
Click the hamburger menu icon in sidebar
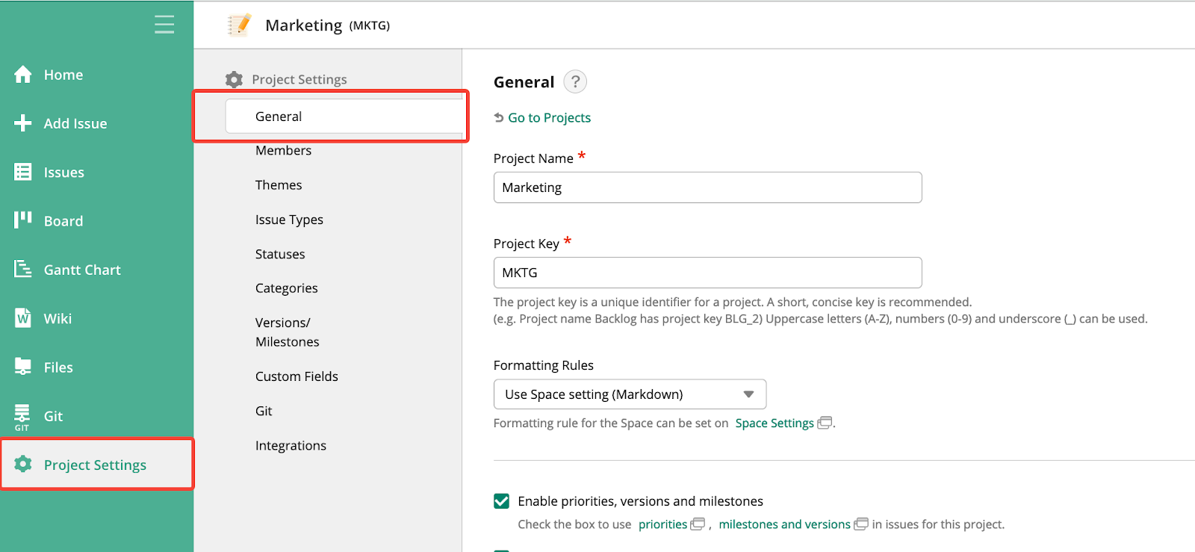(164, 25)
